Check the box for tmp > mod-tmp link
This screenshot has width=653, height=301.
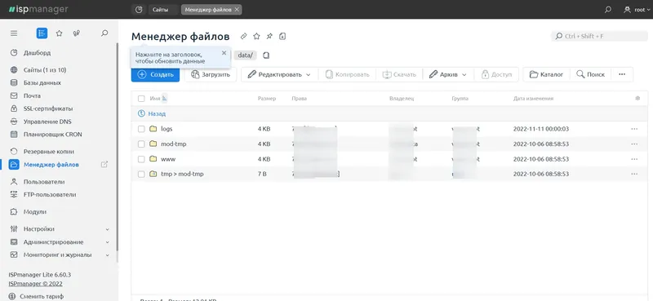141,174
